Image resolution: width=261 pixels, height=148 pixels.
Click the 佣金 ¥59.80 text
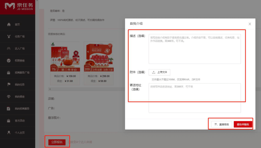coord(99,81)
